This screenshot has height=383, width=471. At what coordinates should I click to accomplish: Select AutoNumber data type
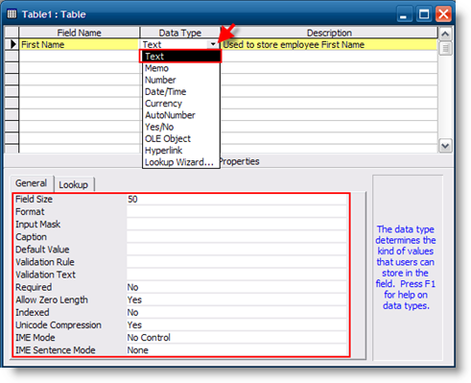tap(181, 115)
